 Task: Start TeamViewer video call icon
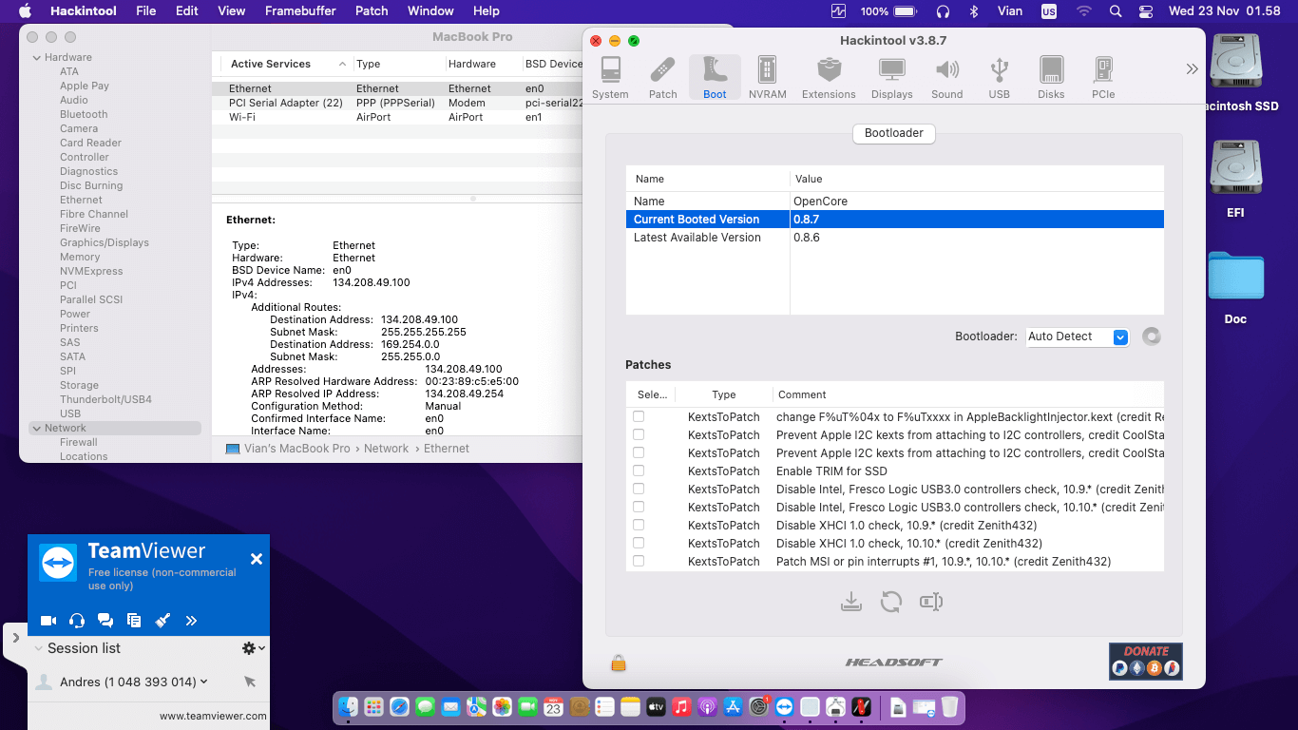coord(48,621)
